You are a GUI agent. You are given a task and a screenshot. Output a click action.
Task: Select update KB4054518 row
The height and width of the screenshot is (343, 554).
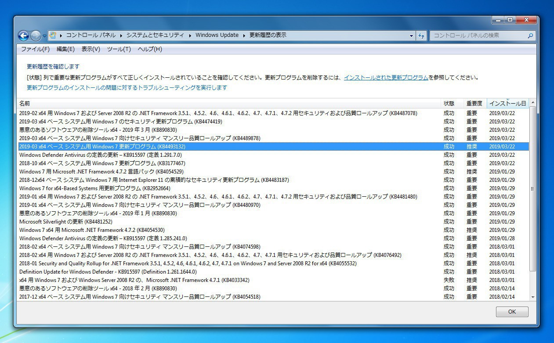(273, 297)
